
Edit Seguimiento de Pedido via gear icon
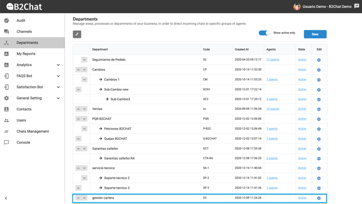coord(319,60)
